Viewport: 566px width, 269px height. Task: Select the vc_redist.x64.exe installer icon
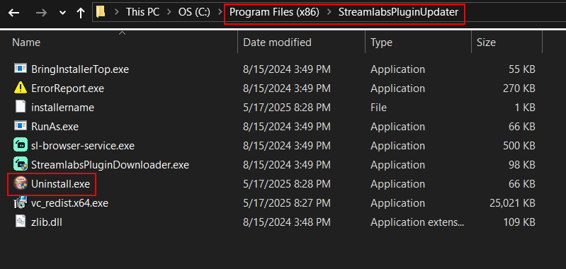click(x=21, y=203)
